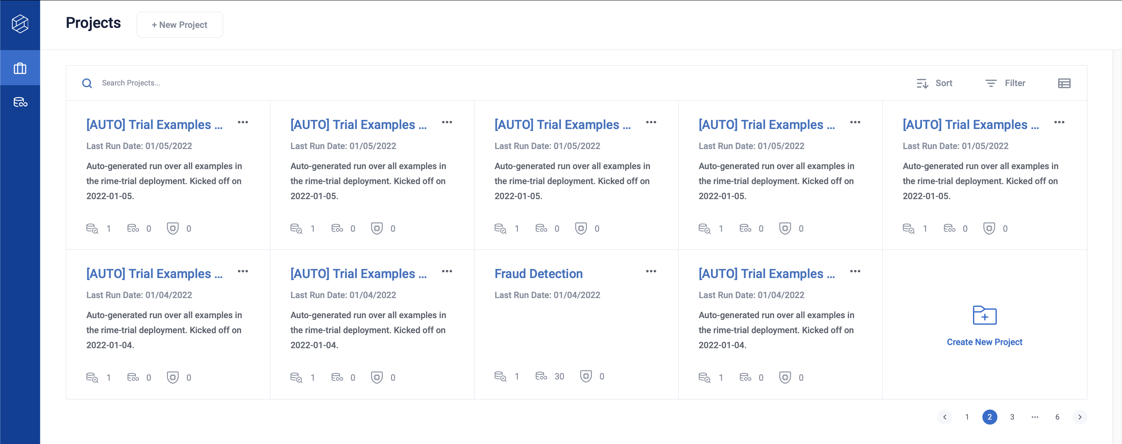The width and height of the screenshot is (1122, 444).
Task: Open the Projects briefcase sidebar icon
Action: click(x=20, y=68)
